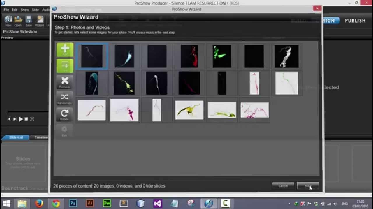This screenshot has height=209, width=373.
Task: Click the Randomize button in the wizard
Action: [65, 98]
